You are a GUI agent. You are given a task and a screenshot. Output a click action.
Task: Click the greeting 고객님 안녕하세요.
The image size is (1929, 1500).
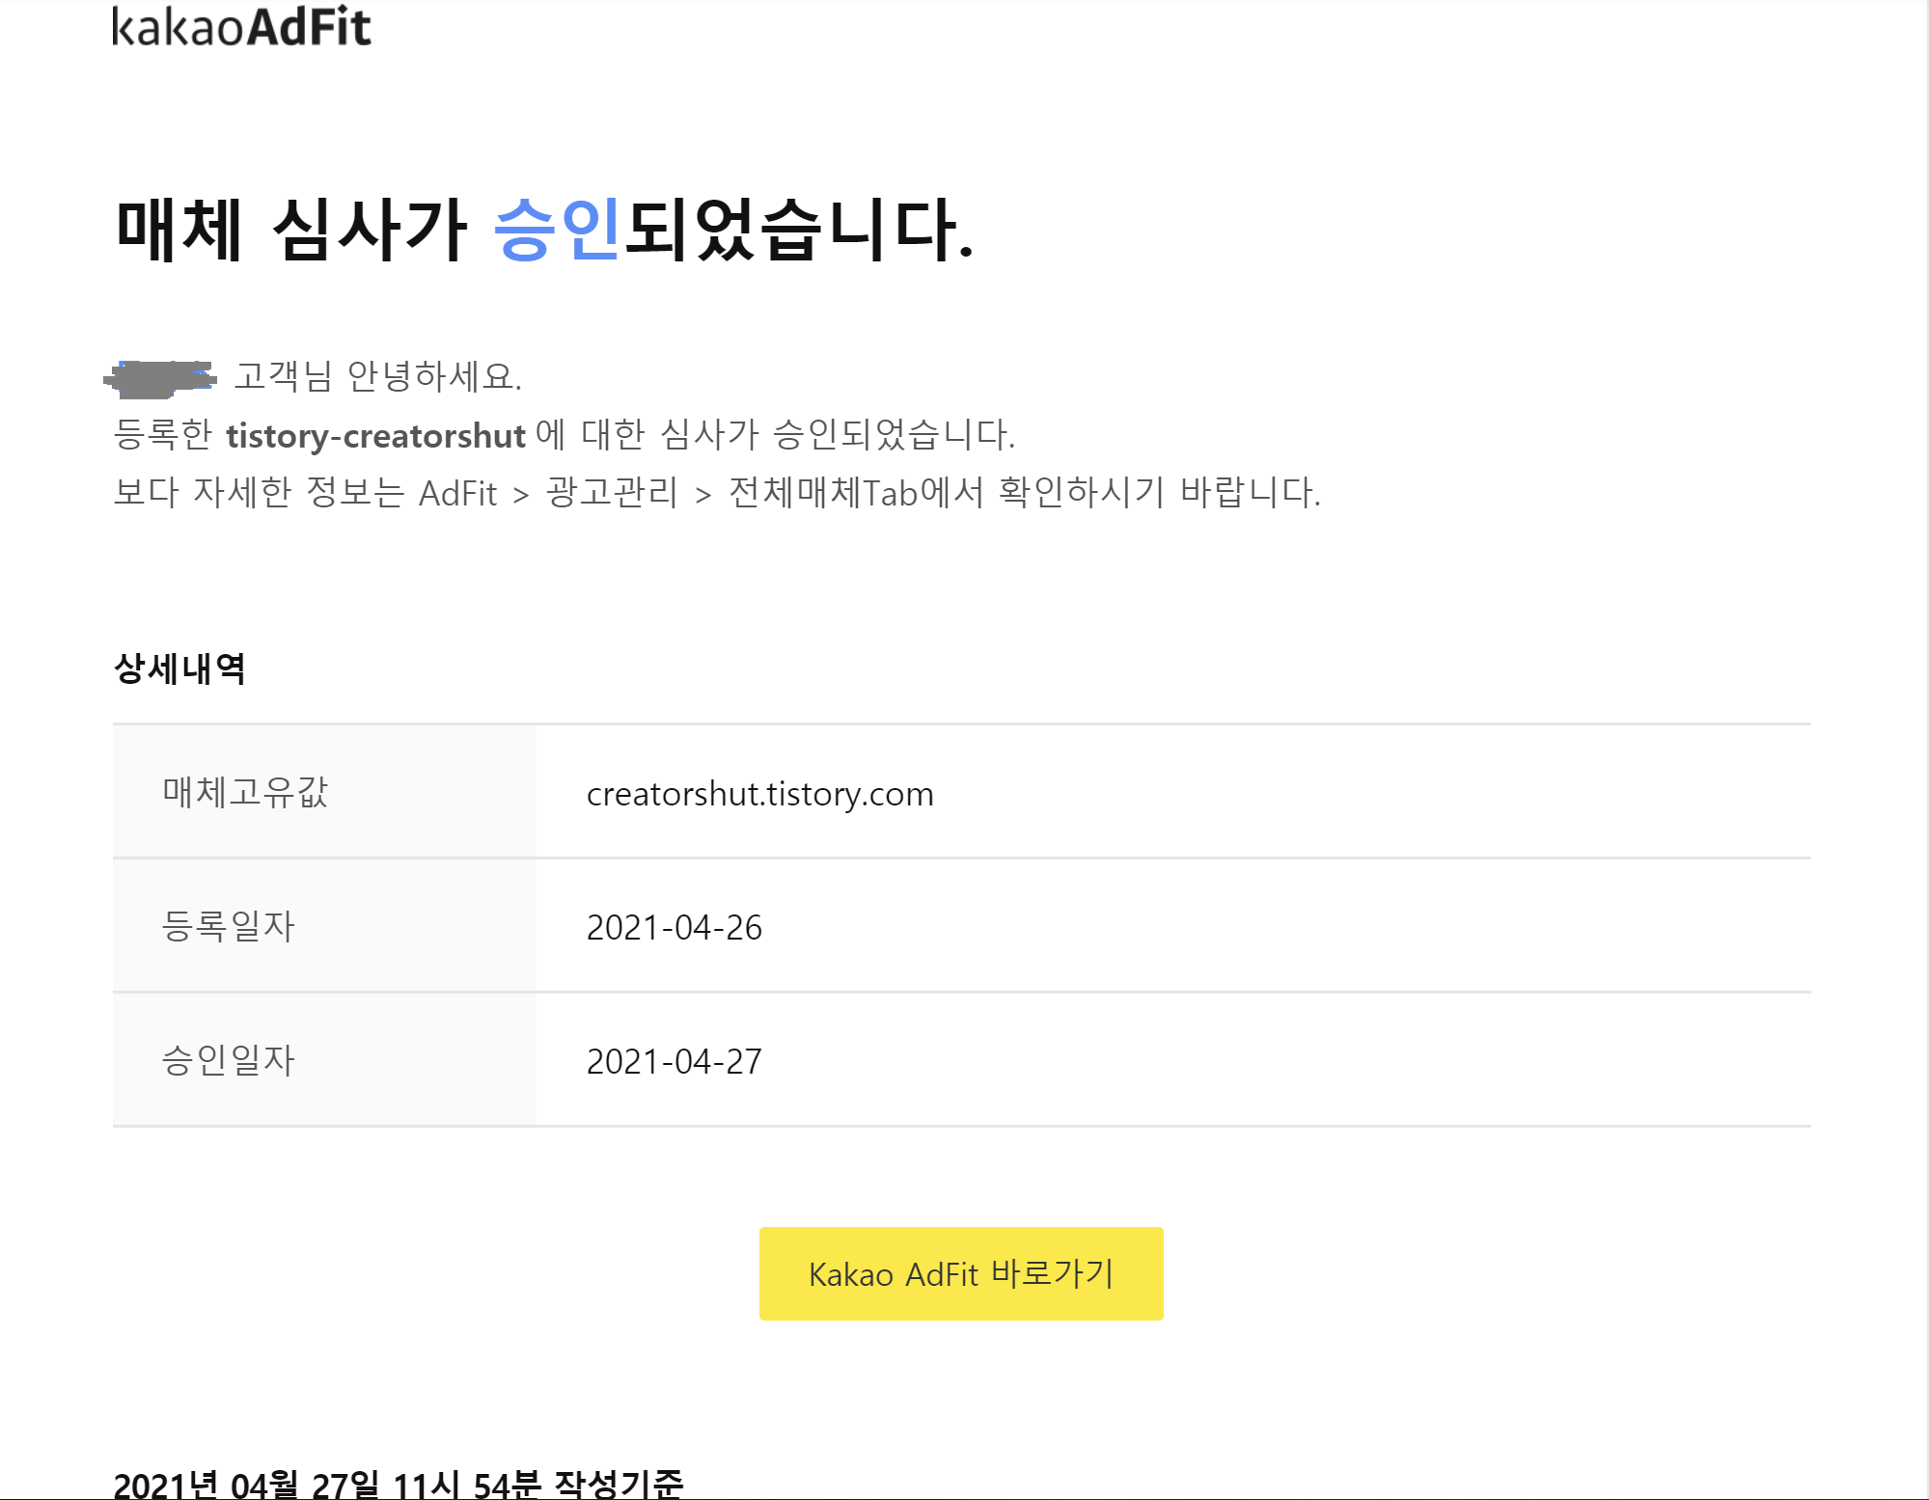point(377,376)
